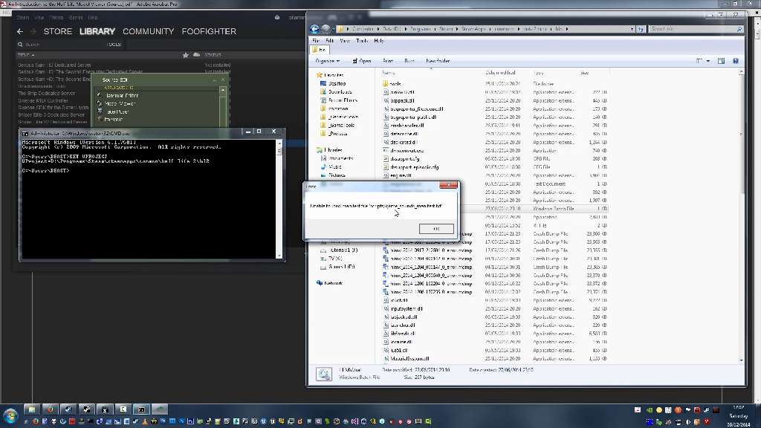Switch to the Steam COMMUNITY tab
Viewport: 761px width, 428px height.
[x=148, y=31]
